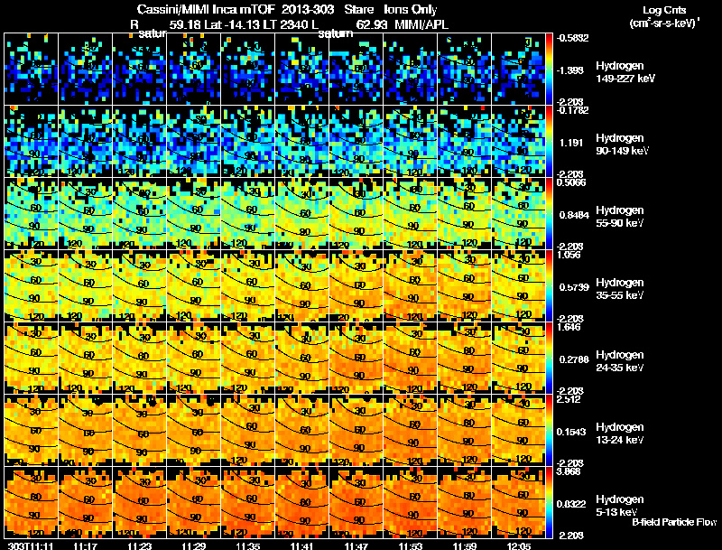Select the 13-24 keV image panel at 11:53
This screenshot has height=550, width=722.
[x=411, y=430]
